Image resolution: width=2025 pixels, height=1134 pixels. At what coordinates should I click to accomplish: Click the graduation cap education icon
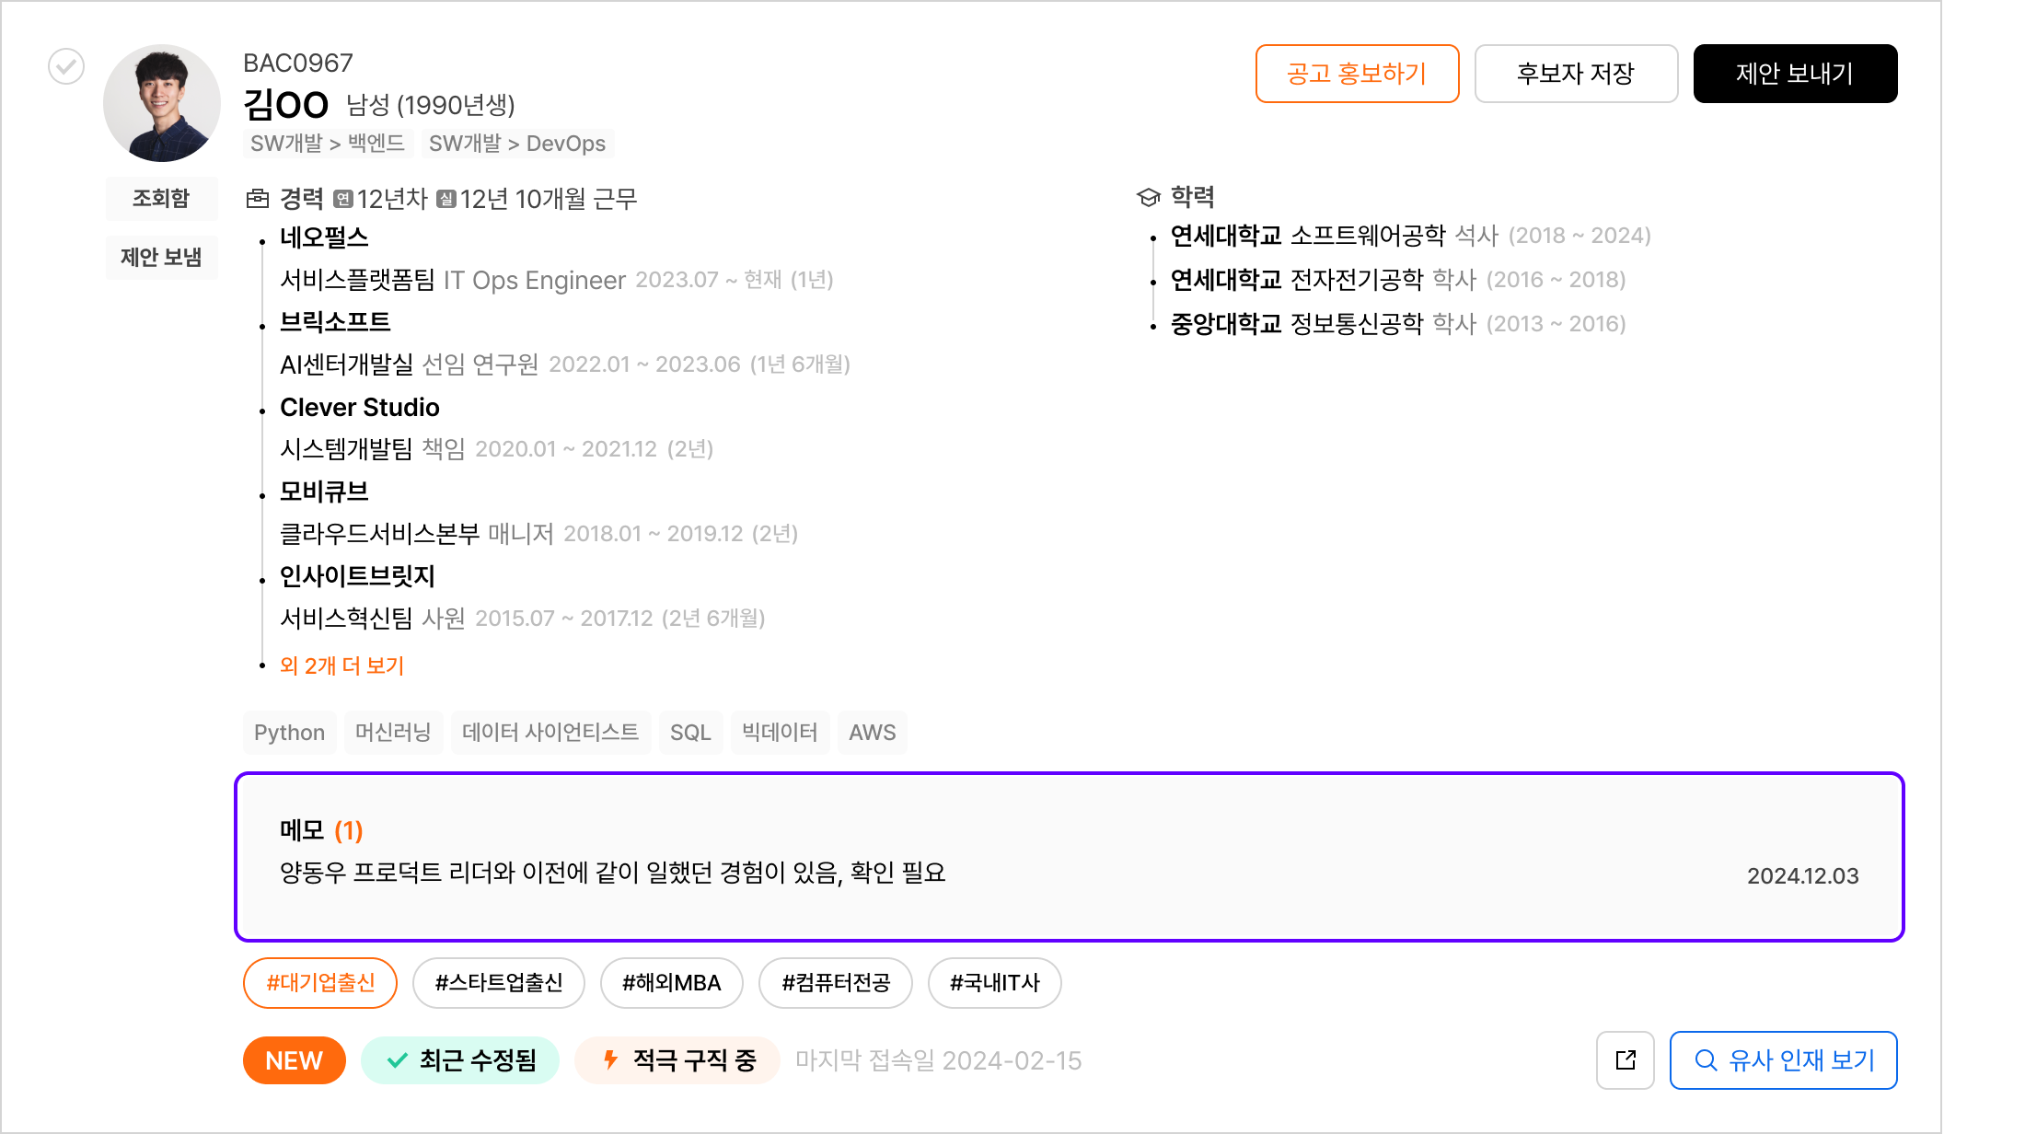1148,197
